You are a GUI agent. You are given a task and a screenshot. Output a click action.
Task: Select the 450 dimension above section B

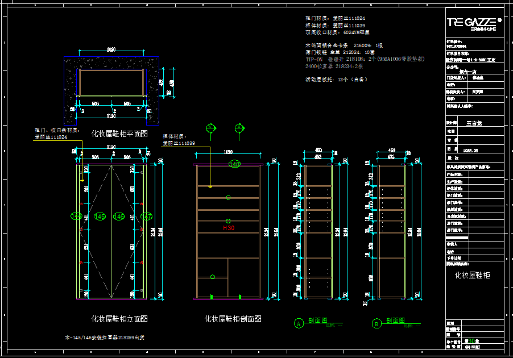[392, 150]
